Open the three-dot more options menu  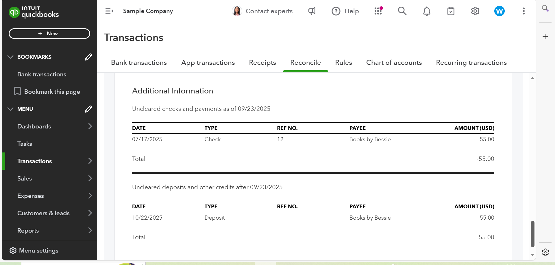point(523,11)
